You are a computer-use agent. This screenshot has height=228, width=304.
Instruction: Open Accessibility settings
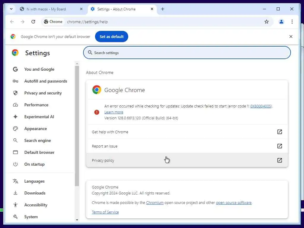pyautogui.click(x=36, y=205)
